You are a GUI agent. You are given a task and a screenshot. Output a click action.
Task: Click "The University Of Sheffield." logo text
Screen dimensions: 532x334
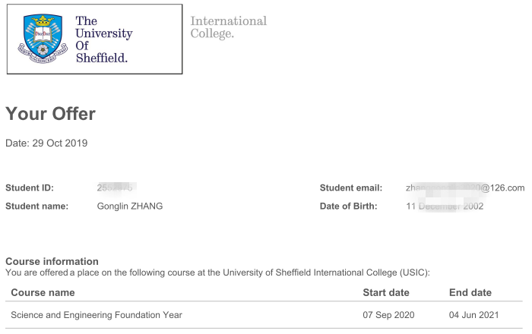pos(103,39)
